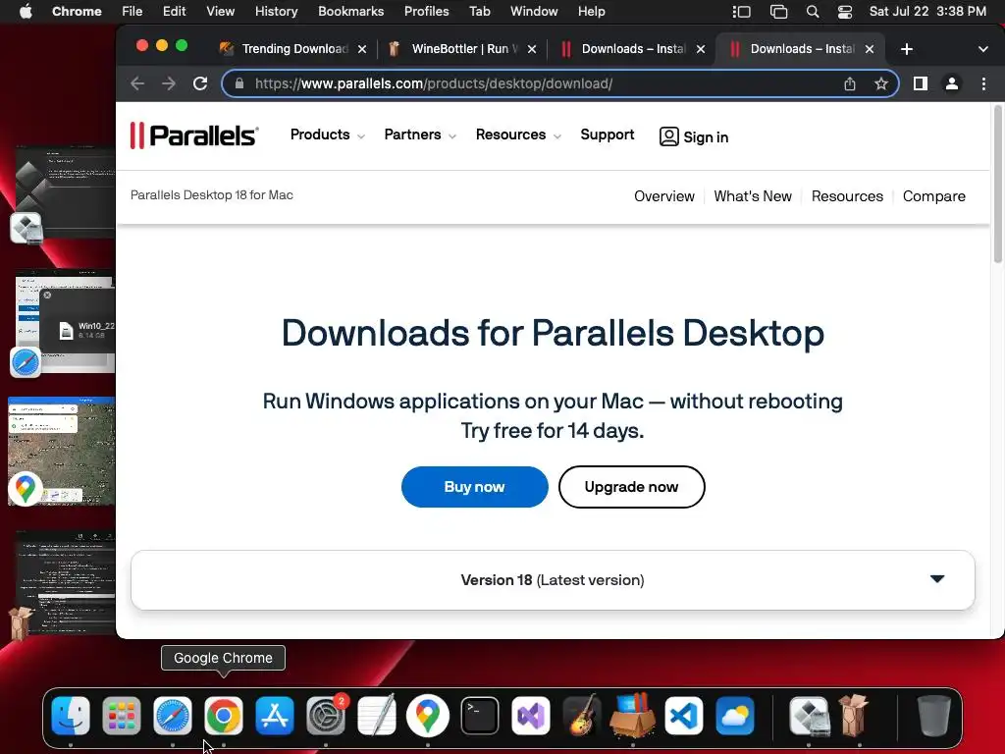The width and height of the screenshot is (1005, 754).
Task: Go forward in browser history
Action: point(169,83)
